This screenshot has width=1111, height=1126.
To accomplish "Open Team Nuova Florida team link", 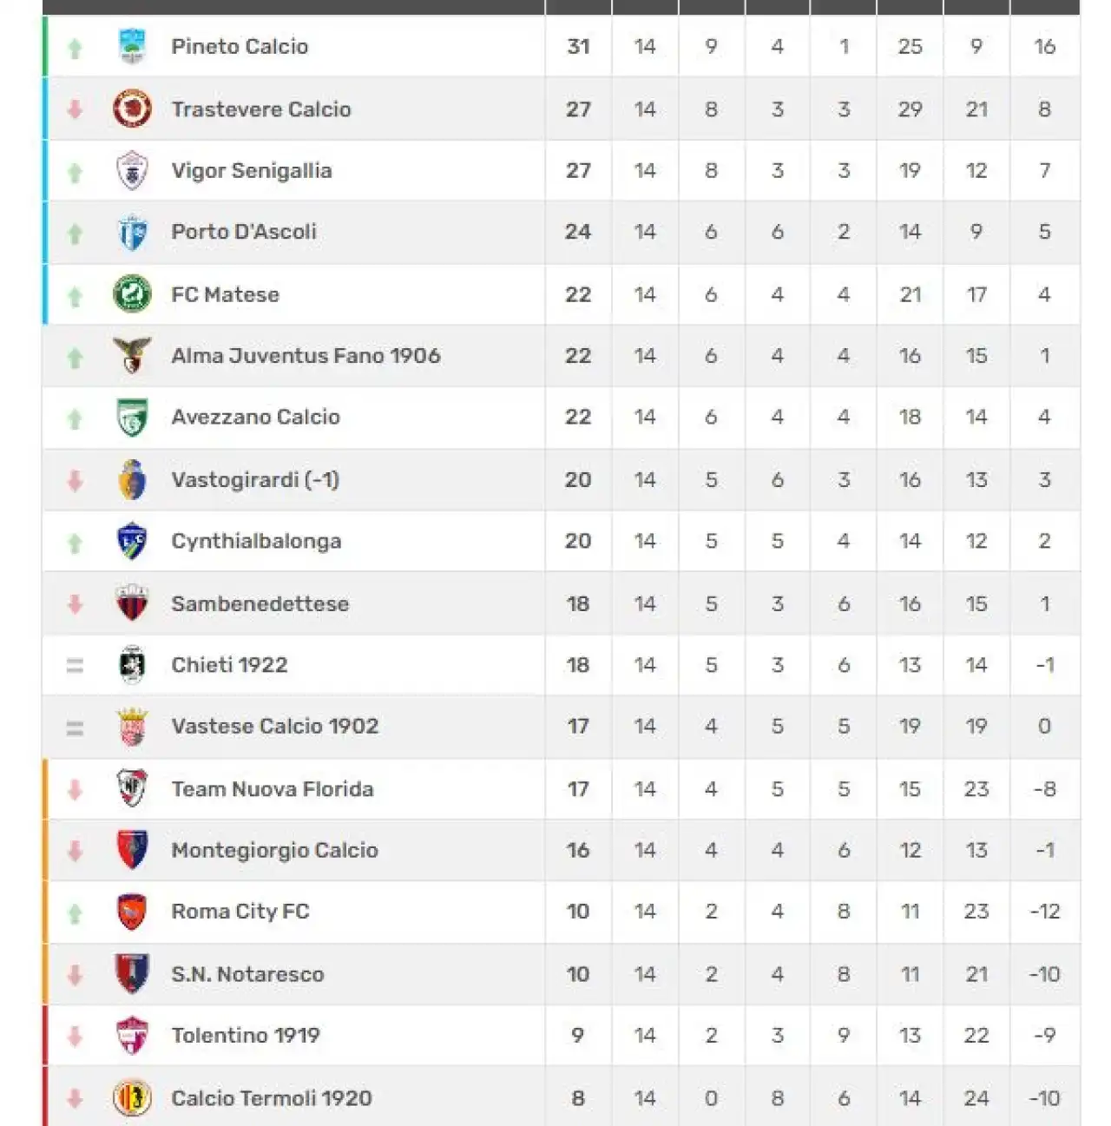I will click(273, 788).
